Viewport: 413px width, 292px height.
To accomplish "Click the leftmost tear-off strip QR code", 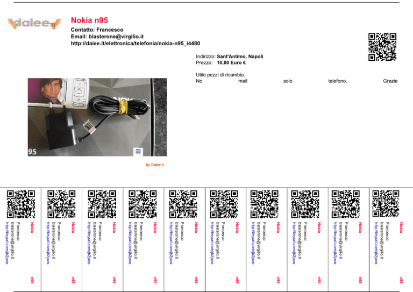I will 20,203.
